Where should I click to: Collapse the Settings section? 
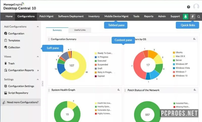coord(38,79)
